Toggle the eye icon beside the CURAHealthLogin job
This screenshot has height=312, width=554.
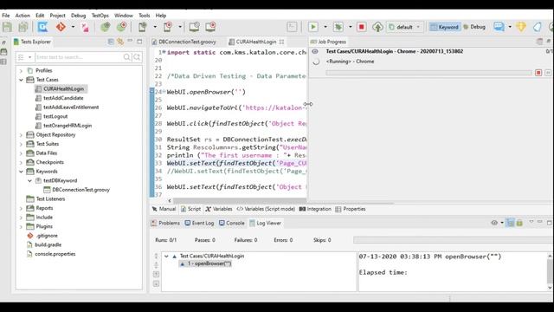point(315,51)
